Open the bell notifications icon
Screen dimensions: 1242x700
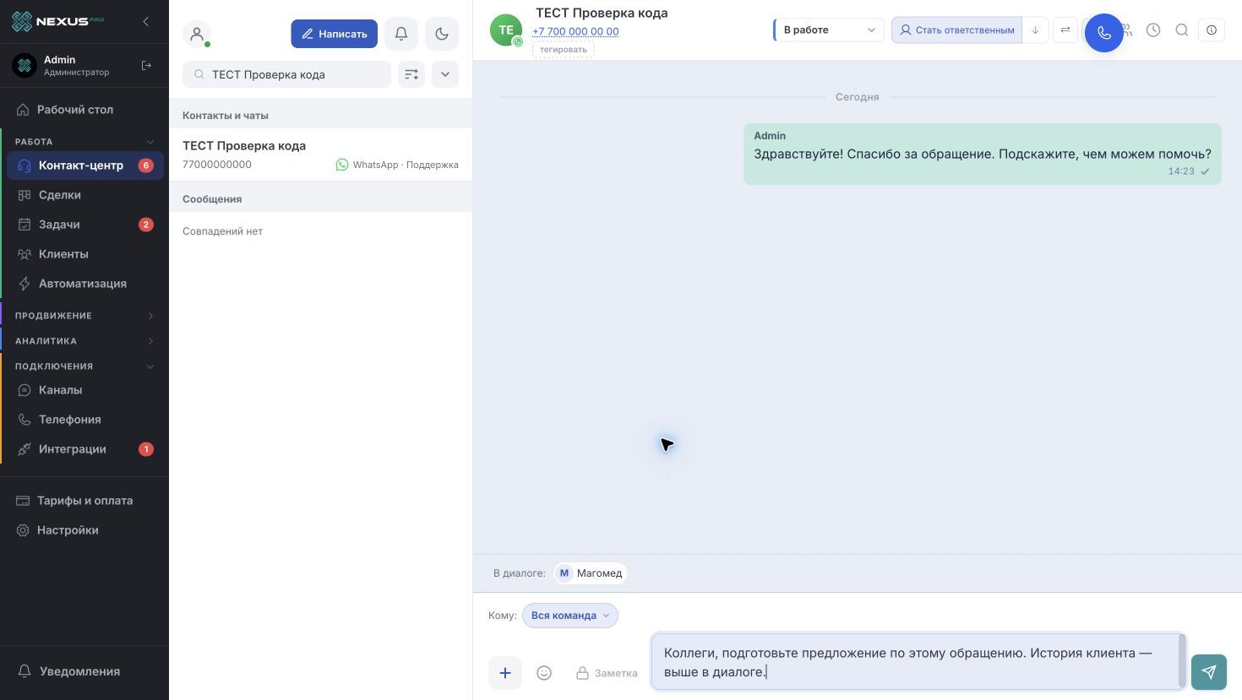401,34
